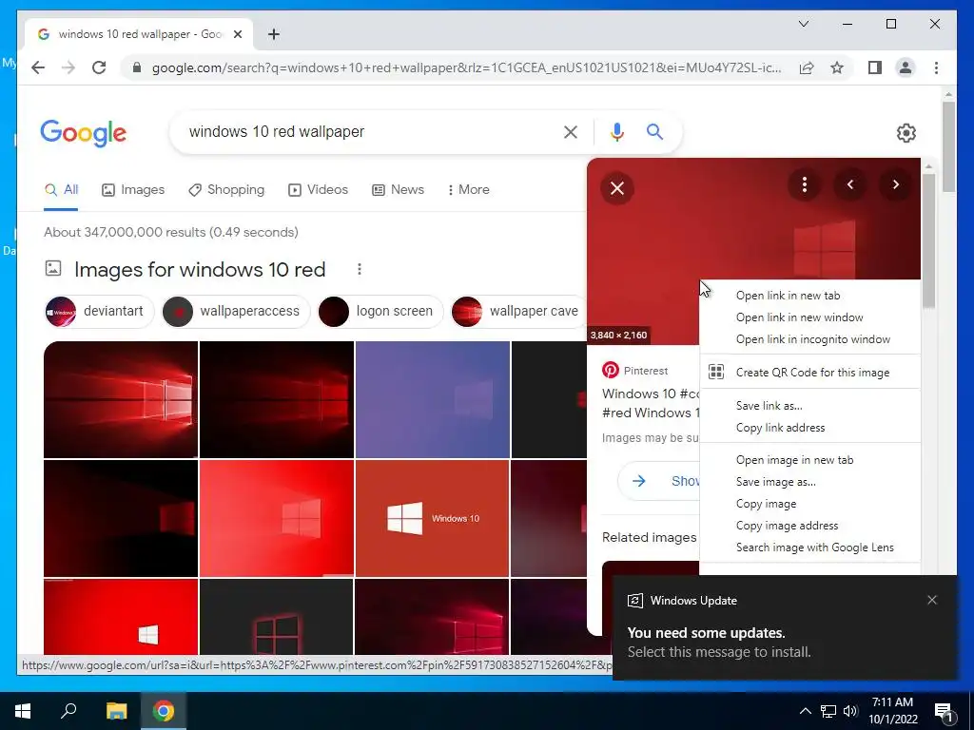Open the Windows Start menu
Screen dimensions: 974x730
(x=23, y=711)
